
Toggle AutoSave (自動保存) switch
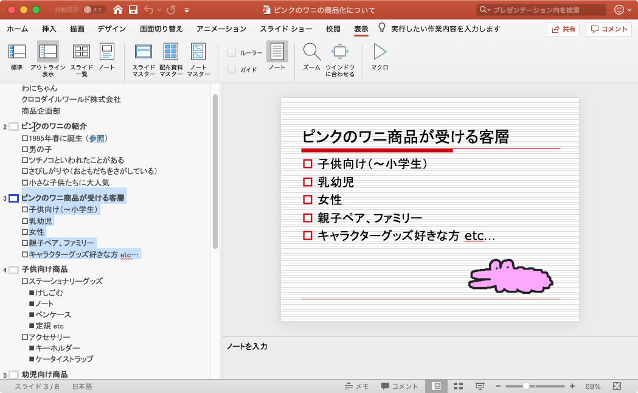pos(94,10)
